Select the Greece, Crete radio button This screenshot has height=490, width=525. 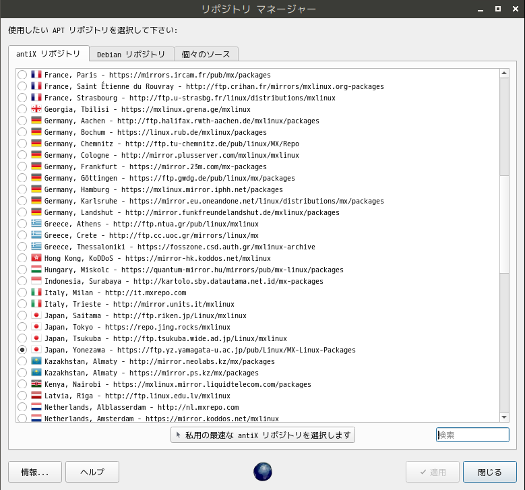click(22, 235)
